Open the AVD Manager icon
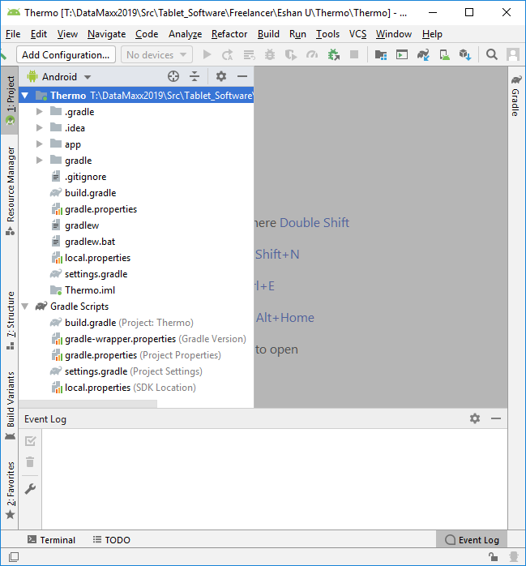Viewport: 526px width, 566px height. coord(444,54)
